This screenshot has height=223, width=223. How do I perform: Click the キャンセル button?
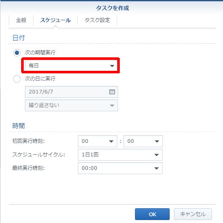[x=193, y=214]
